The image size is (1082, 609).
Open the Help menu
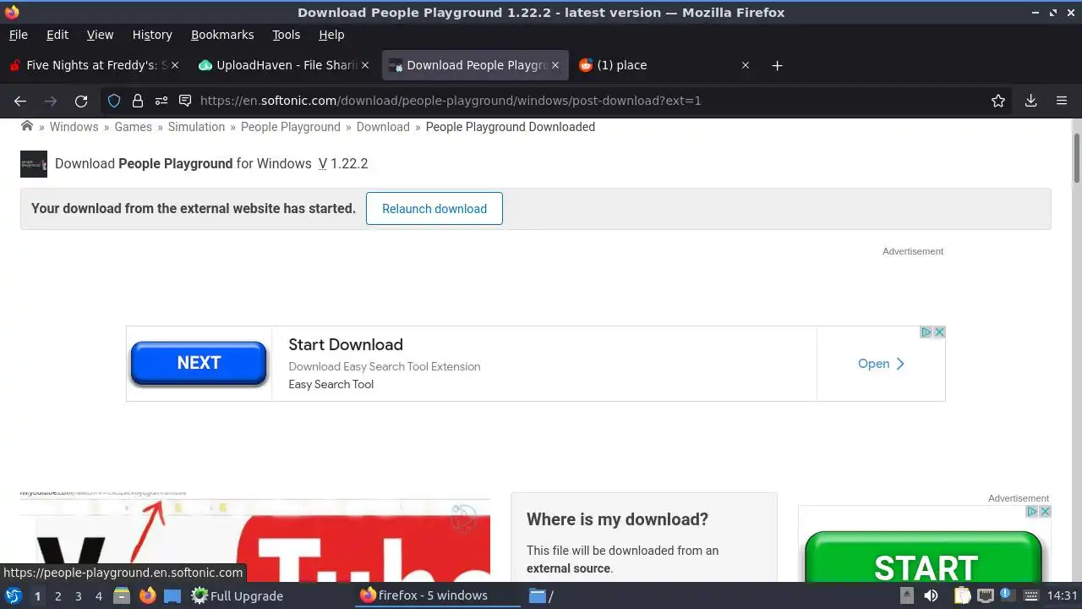(x=331, y=35)
